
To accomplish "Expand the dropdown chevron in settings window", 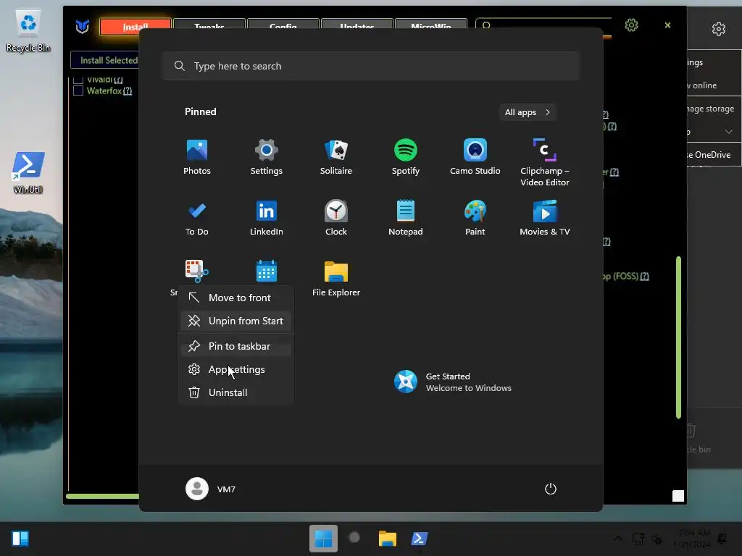I will (x=729, y=132).
